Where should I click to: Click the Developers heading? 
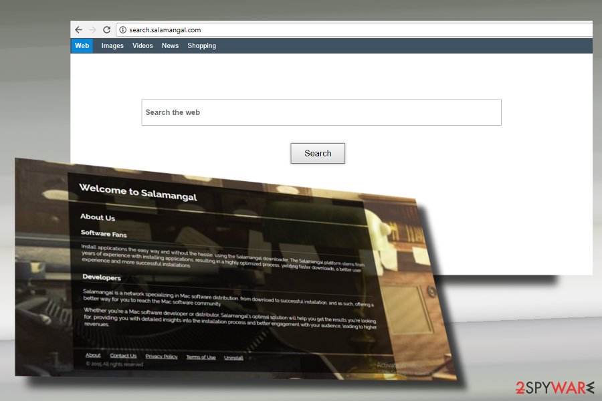click(102, 277)
